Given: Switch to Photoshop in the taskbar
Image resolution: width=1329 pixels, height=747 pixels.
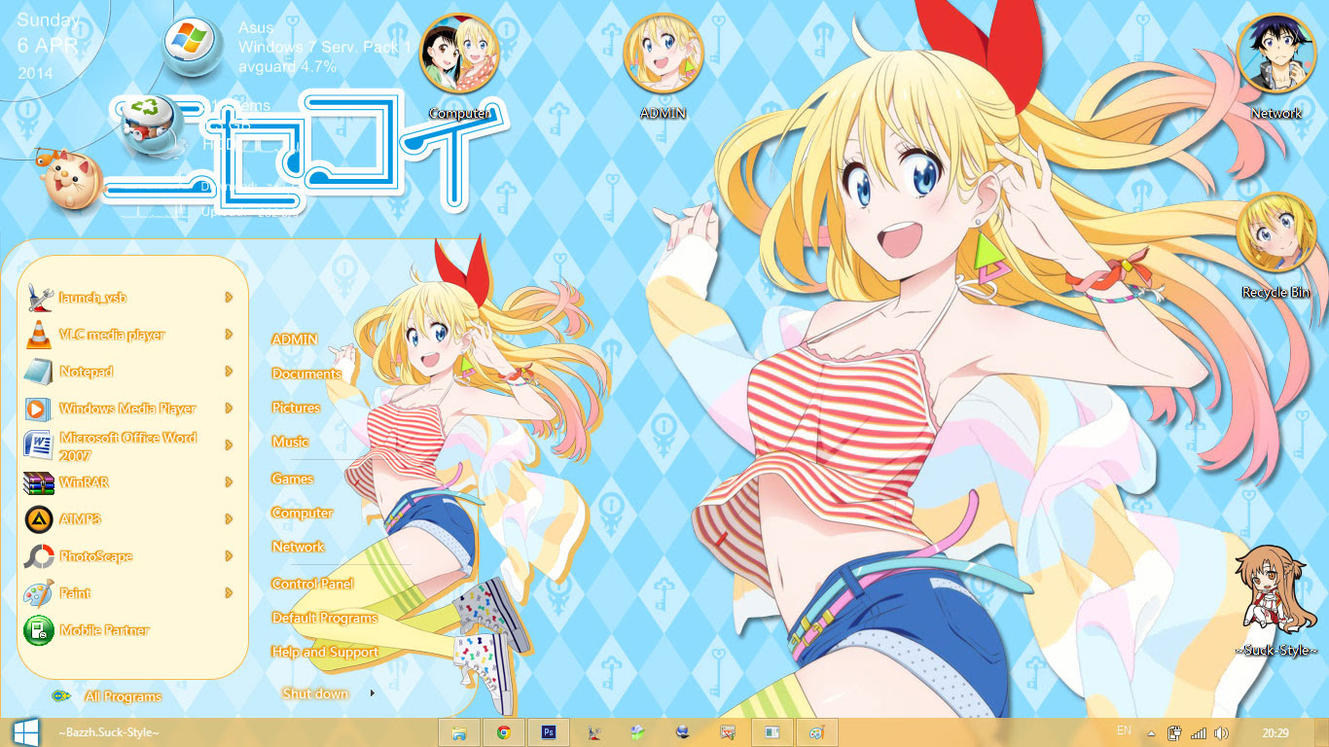Looking at the screenshot, I should [548, 732].
